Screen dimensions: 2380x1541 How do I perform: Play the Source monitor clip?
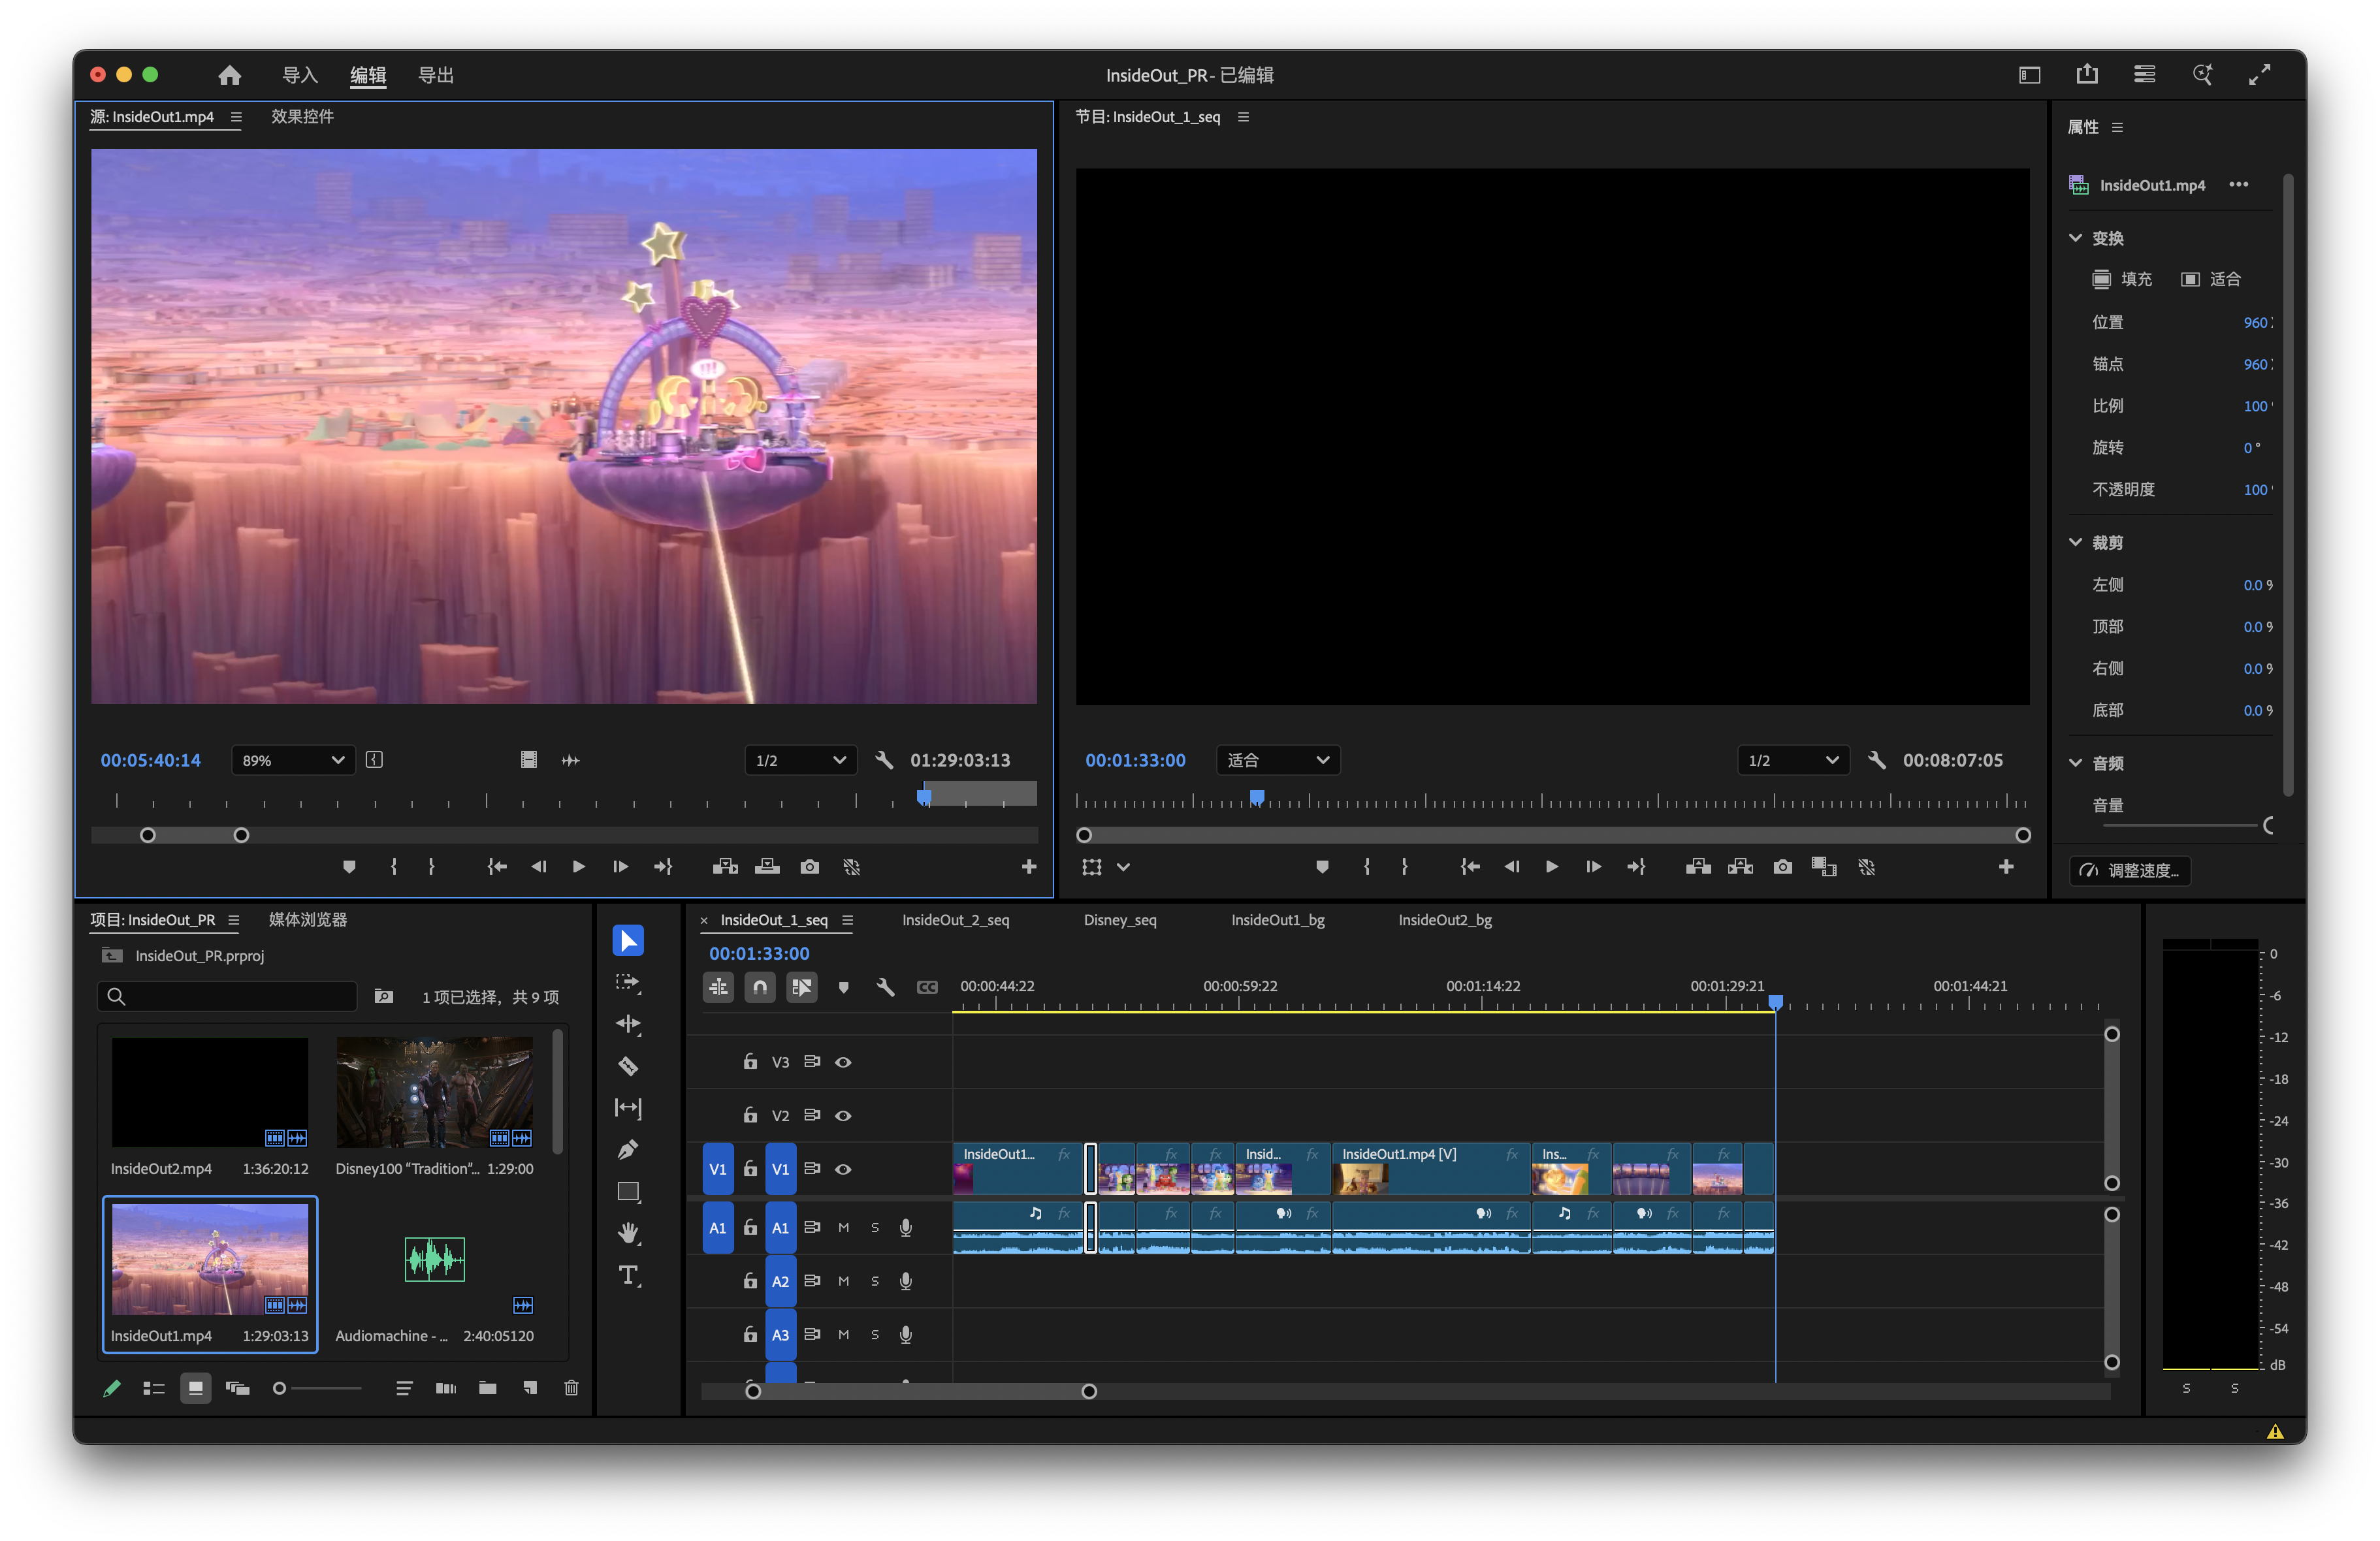pos(578,867)
